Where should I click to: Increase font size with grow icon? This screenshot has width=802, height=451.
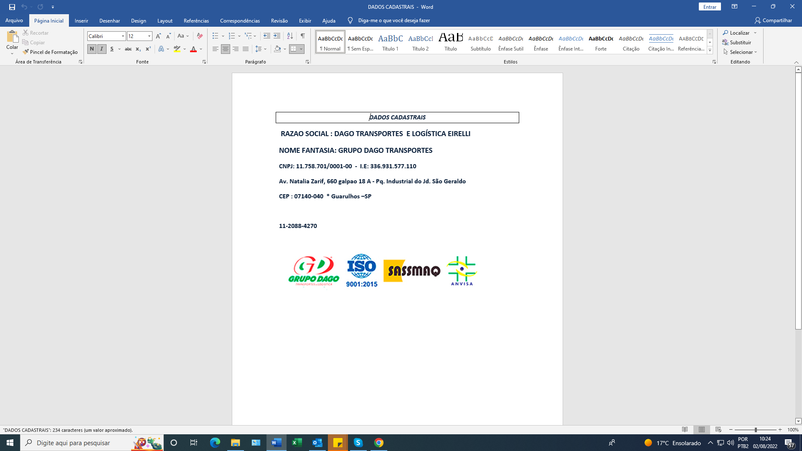click(x=158, y=36)
